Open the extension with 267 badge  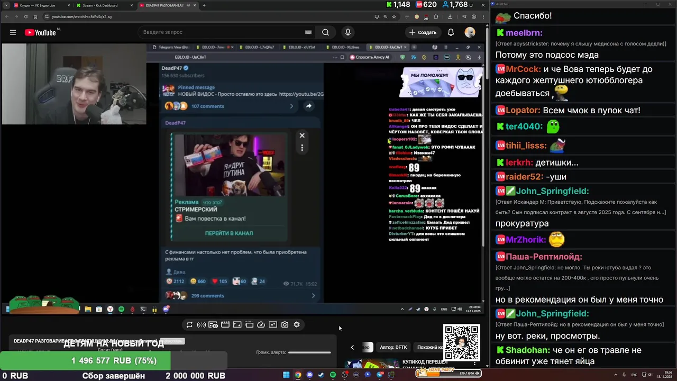click(x=426, y=17)
